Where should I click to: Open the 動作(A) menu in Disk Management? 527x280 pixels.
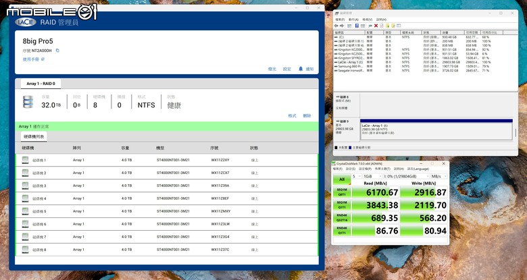(353, 20)
